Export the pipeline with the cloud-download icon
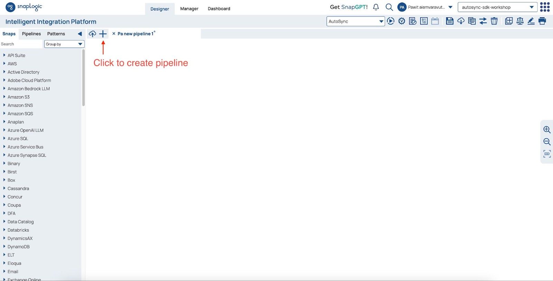 point(461,21)
